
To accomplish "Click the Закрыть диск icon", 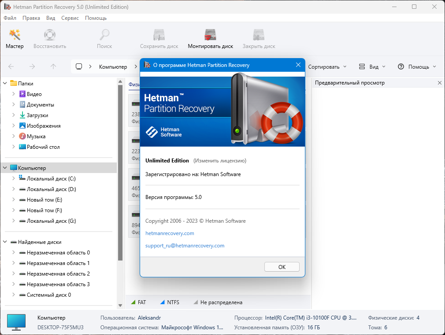I will 259,35.
